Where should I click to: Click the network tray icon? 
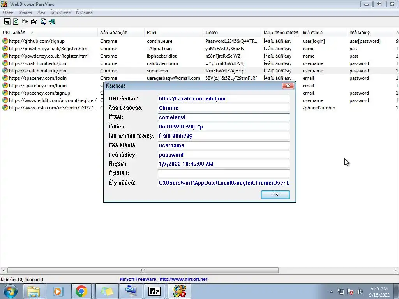[x=341, y=292]
